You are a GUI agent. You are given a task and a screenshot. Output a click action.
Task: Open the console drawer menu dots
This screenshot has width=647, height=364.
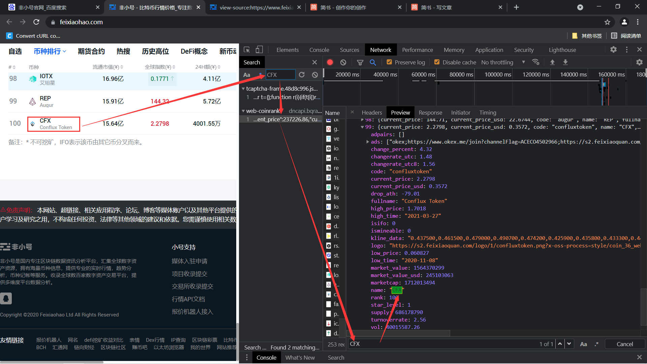point(247,358)
